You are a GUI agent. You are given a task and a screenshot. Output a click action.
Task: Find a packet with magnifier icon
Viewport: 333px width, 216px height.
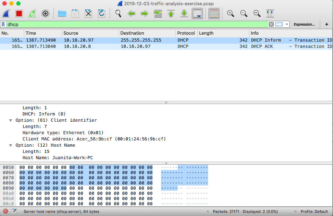[118, 14]
